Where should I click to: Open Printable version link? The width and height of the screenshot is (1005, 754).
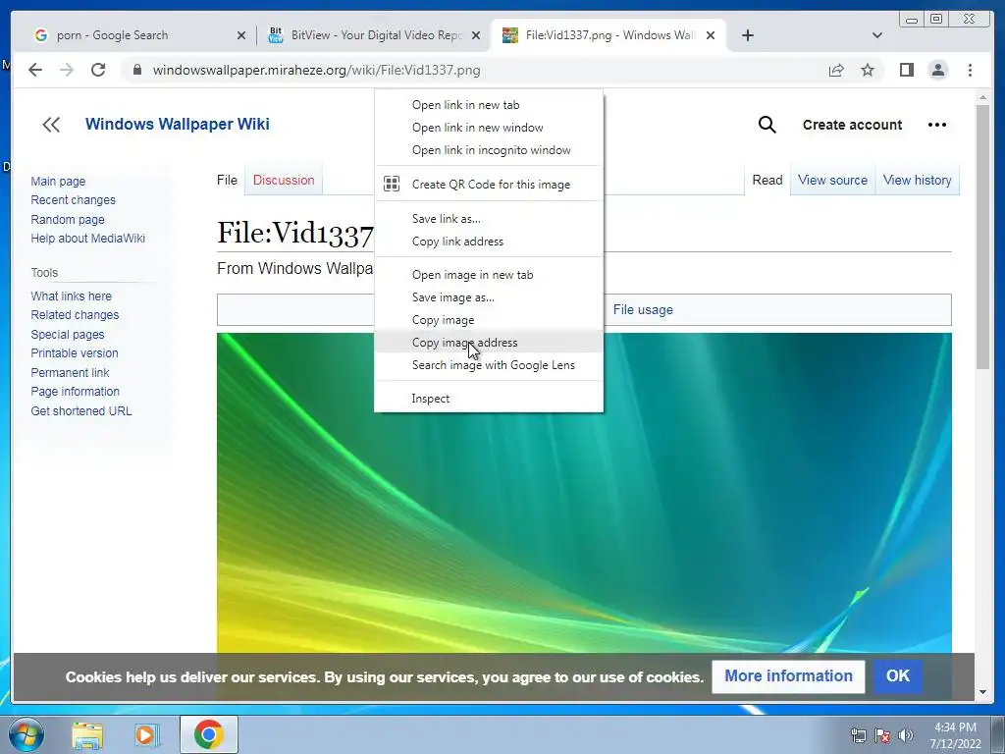click(x=75, y=353)
